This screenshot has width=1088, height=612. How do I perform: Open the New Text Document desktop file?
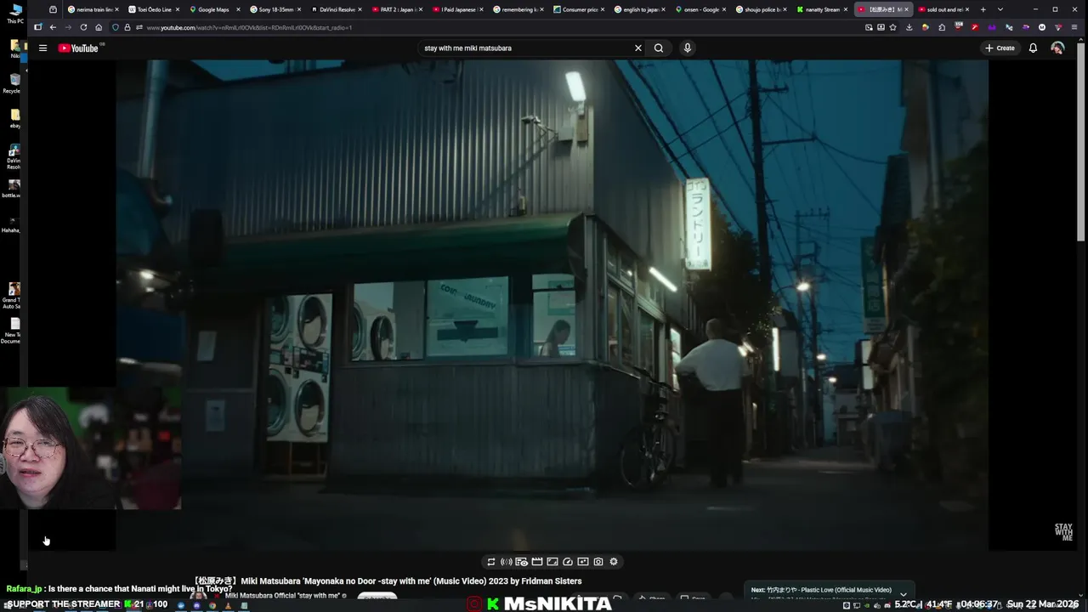coord(14,331)
